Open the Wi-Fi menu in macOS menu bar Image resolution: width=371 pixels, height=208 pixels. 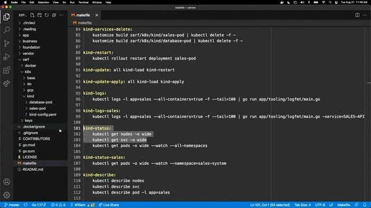point(323,2)
